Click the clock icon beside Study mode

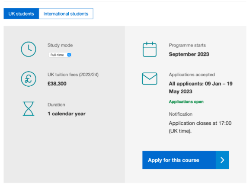tap(29, 49)
